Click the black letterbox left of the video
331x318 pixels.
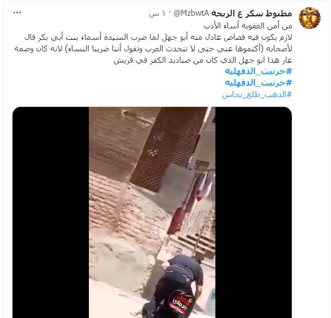point(51,212)
